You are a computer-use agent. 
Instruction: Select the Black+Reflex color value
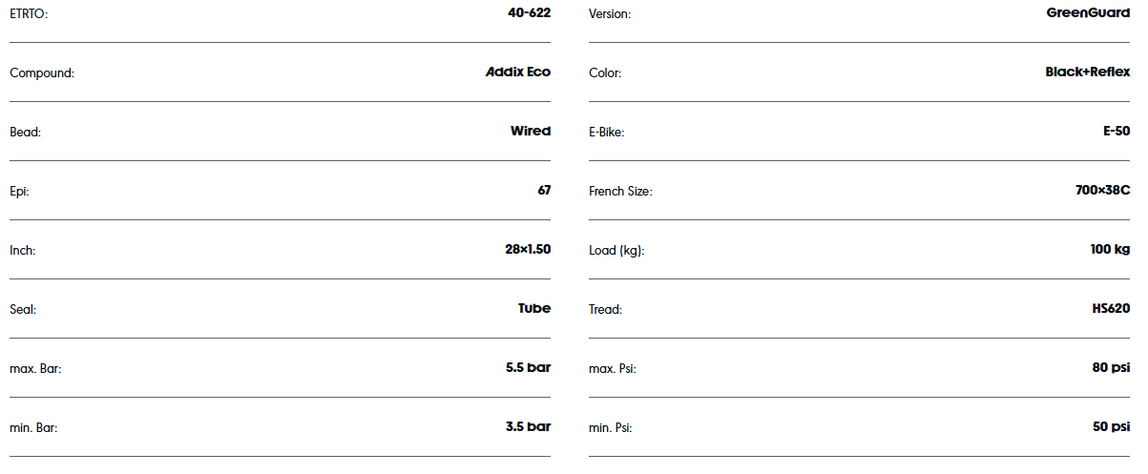[1087, 72]
